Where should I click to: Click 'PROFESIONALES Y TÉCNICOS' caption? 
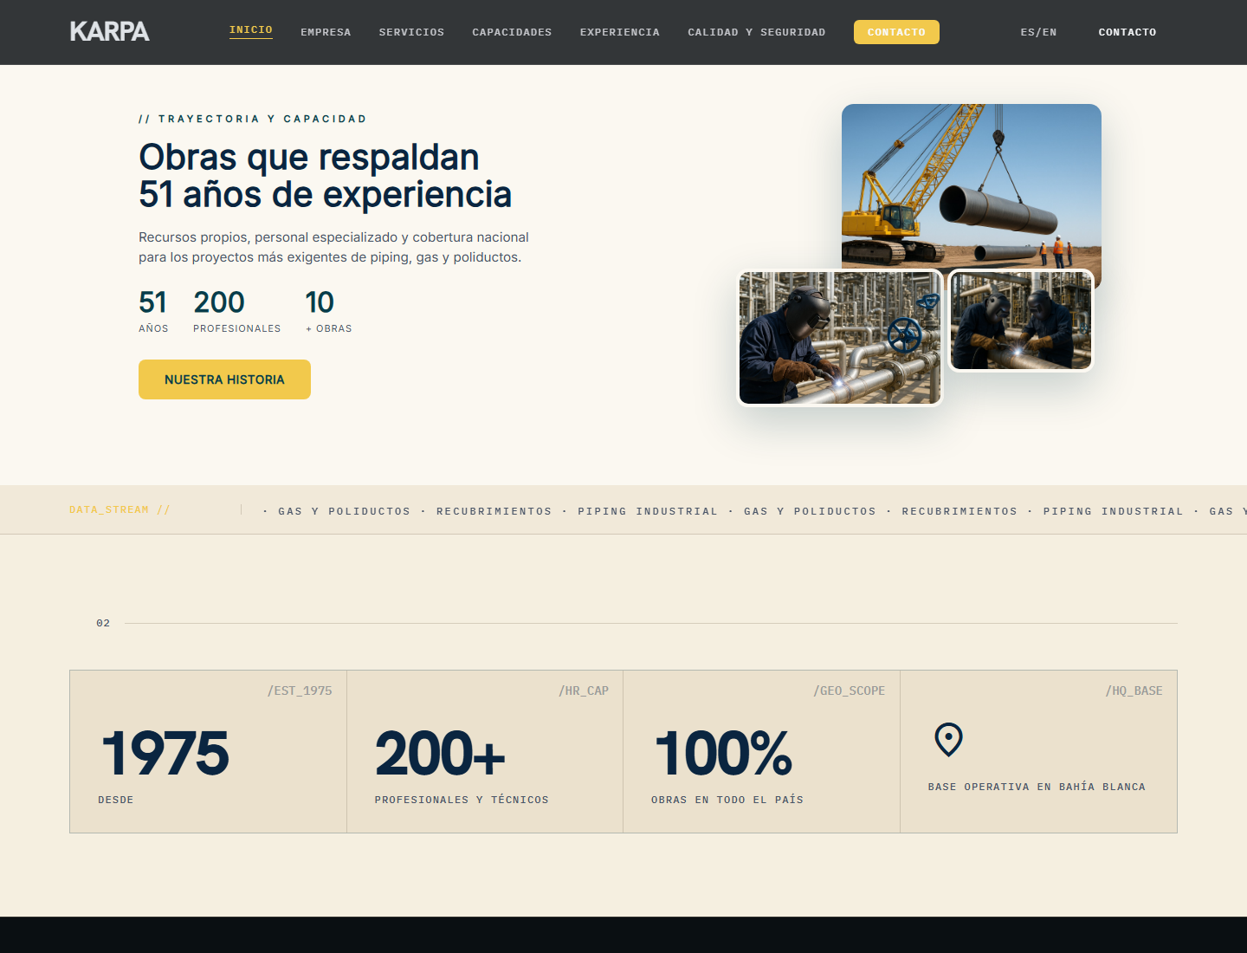point(462,800)
